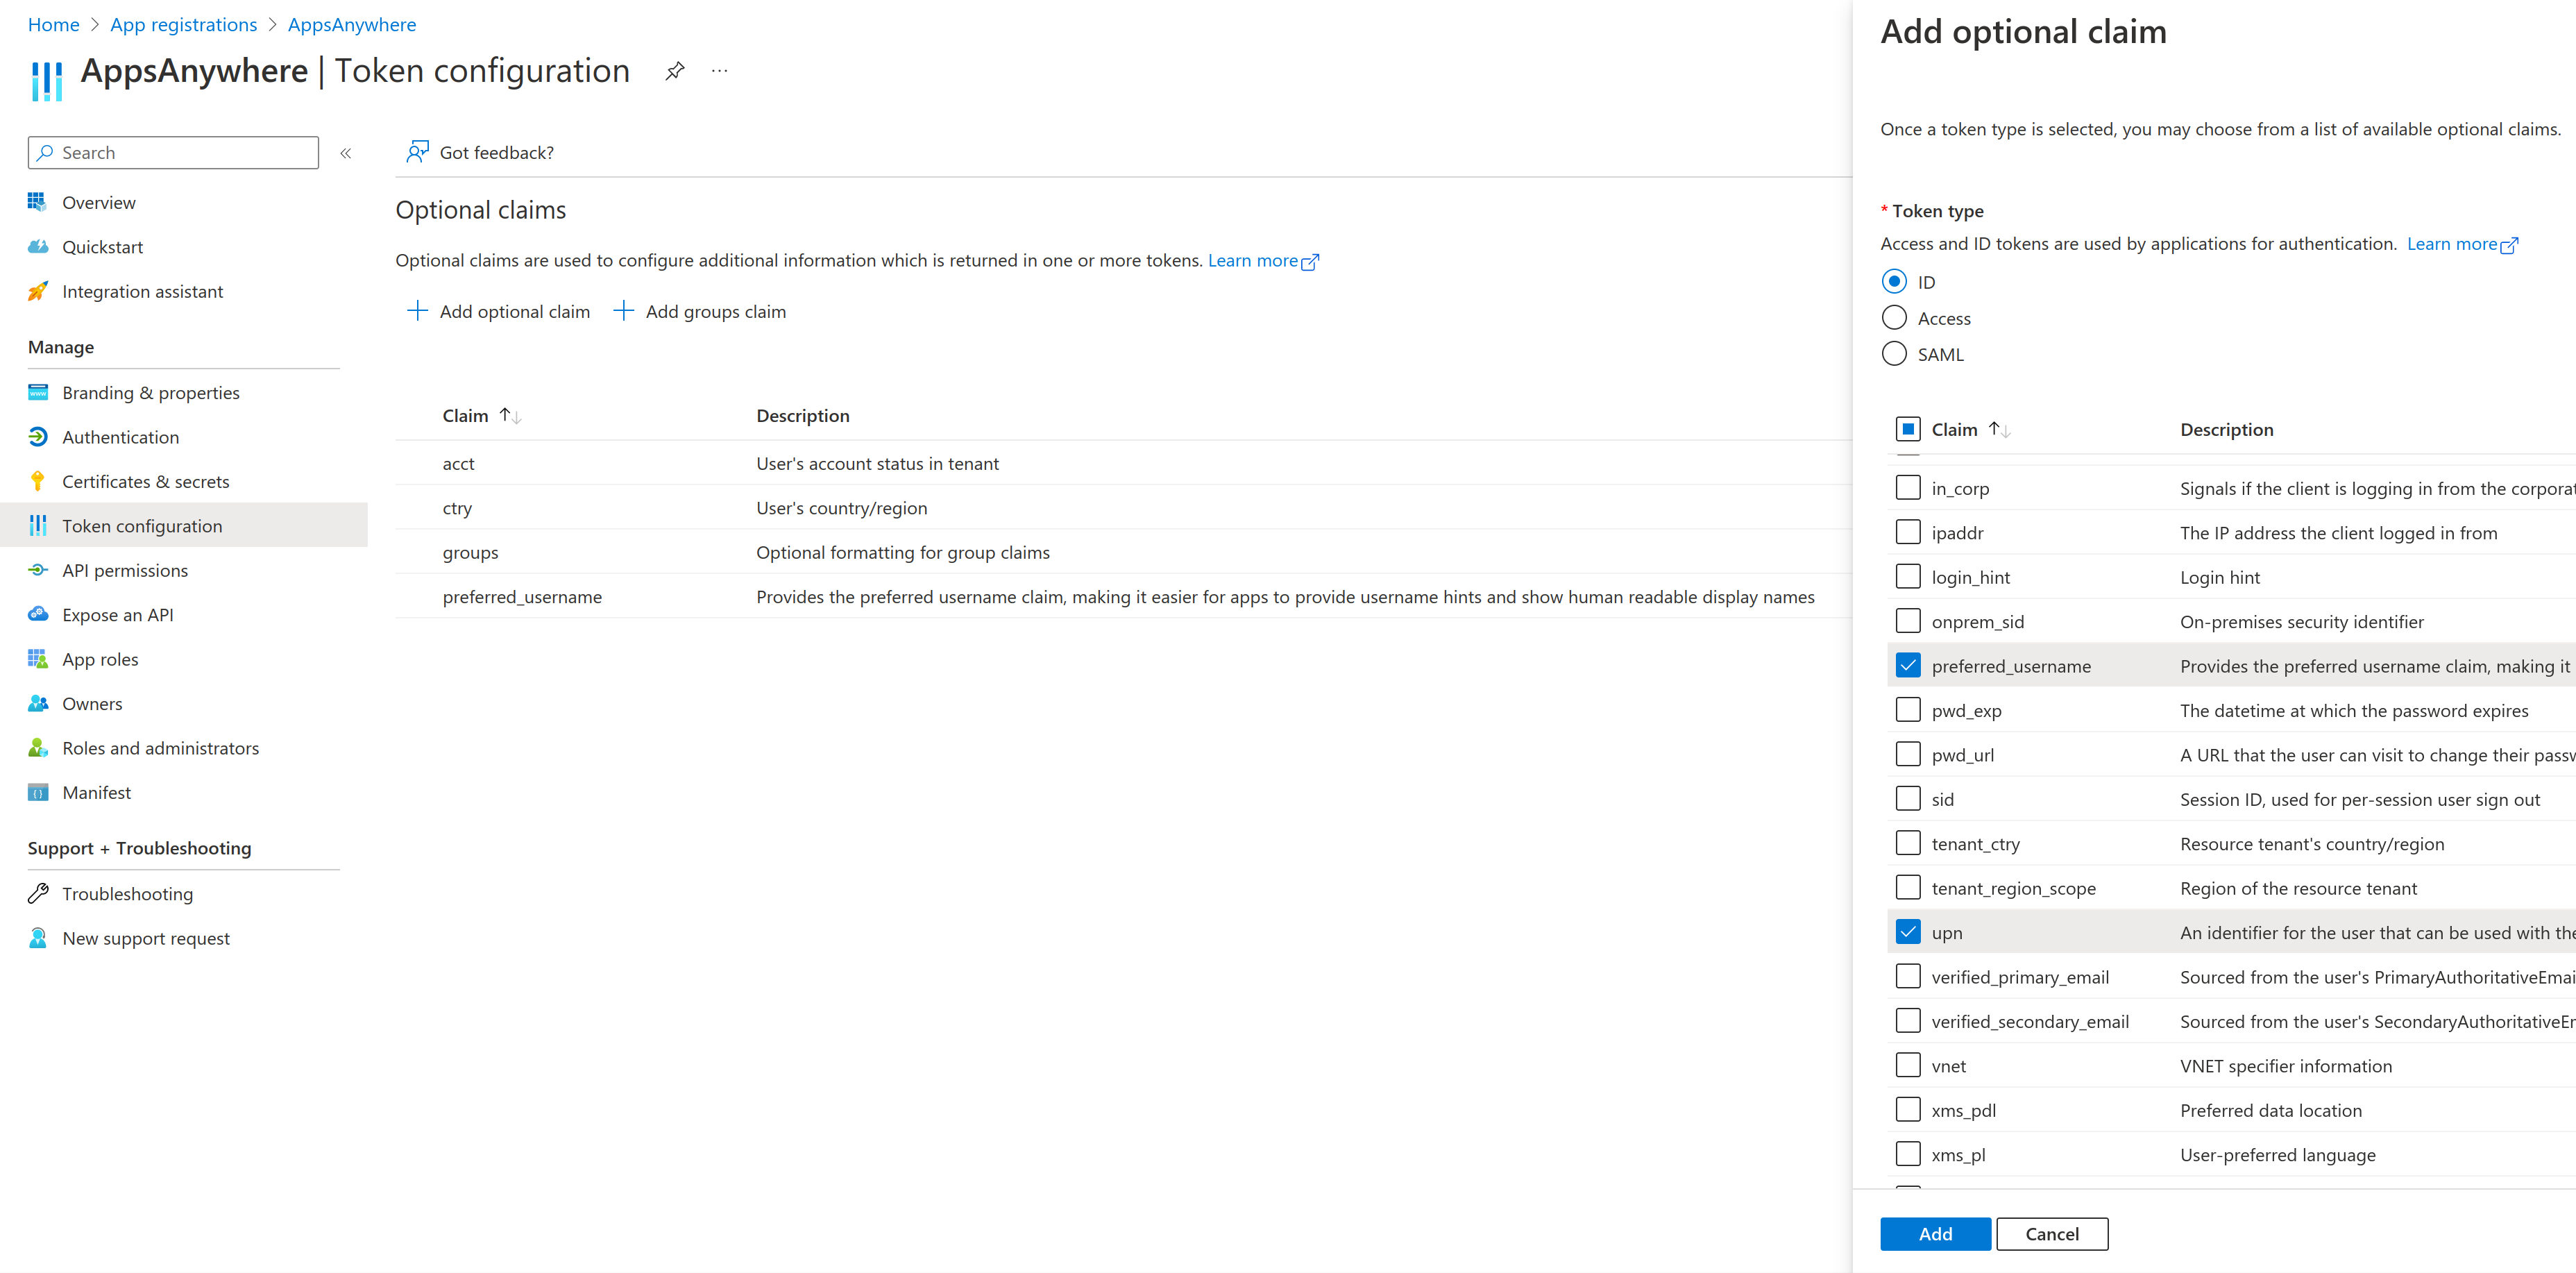Click the plus icon for Add groups claim
This screenshot has height=1273, width=2576.
[x=623, y=311]
